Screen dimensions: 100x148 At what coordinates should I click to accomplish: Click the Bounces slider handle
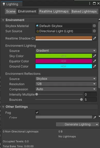point(81,99)
